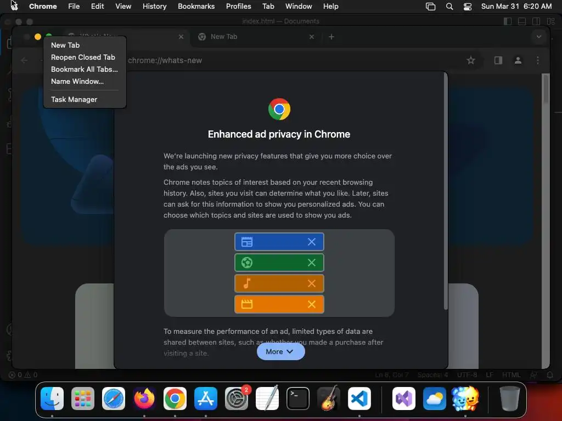Remove the green soccer topic chip

point(312,263)
